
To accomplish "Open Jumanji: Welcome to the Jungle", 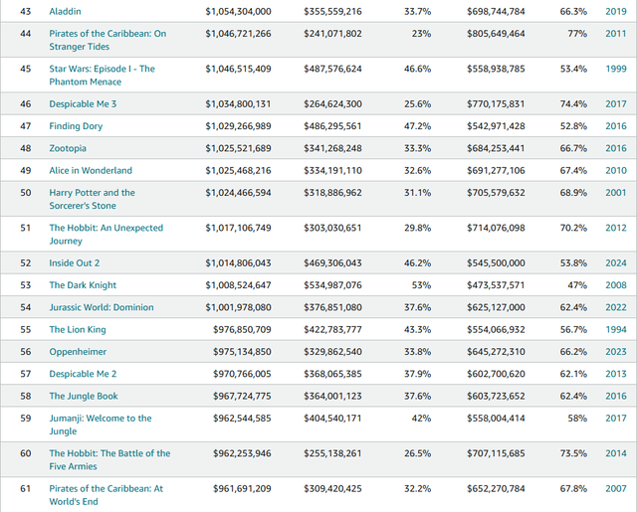I will point(101,419).
